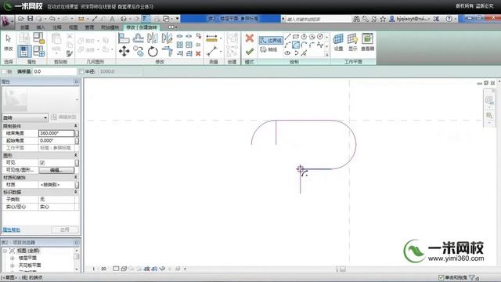The height and width of the screenshot is (282, 501).
Task: Click the end angle 360.000 field
Action: (56, 133)
